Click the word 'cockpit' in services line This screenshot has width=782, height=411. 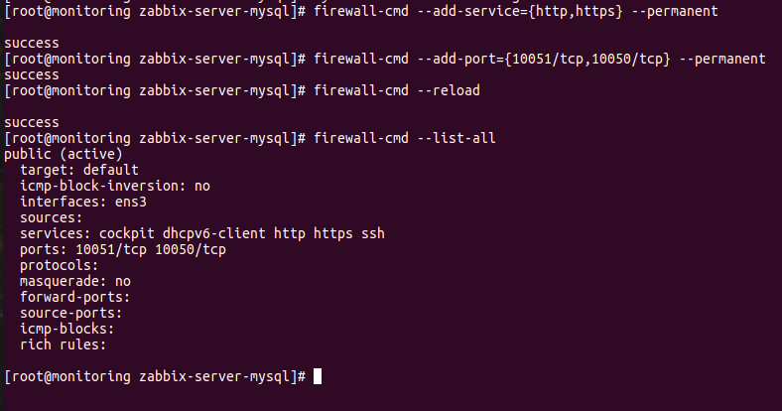pyautogui.click(x=127, y=233)
